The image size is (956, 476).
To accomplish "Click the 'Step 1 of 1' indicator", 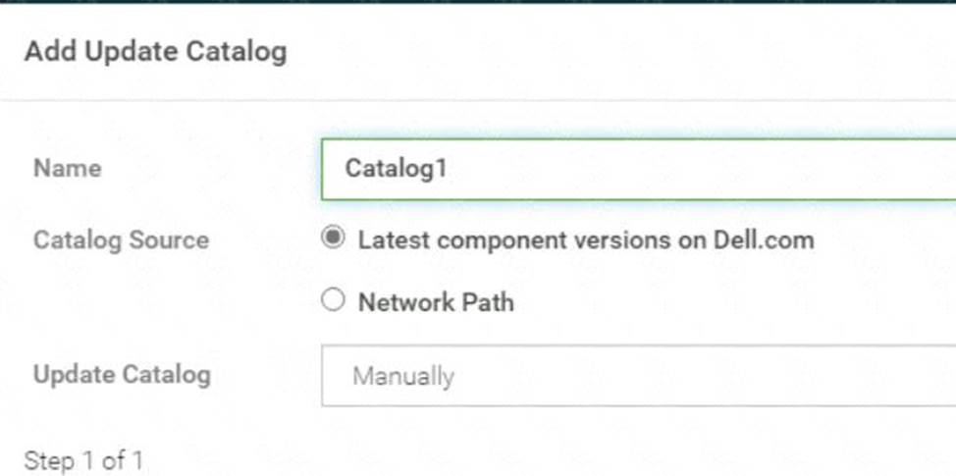I will click(x=83, y=460).
